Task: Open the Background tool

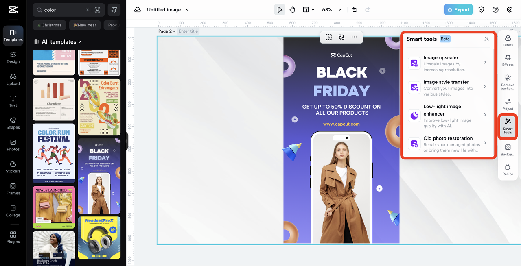Action: click(x=508, y=150)
